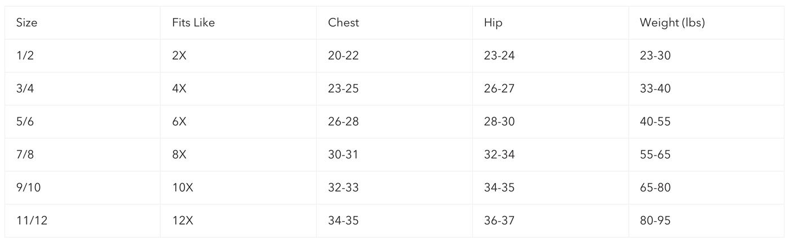This screenshot has height=242, width=789.
Task: Click the 2X fits like cell
Action: [x=179, y=56]
